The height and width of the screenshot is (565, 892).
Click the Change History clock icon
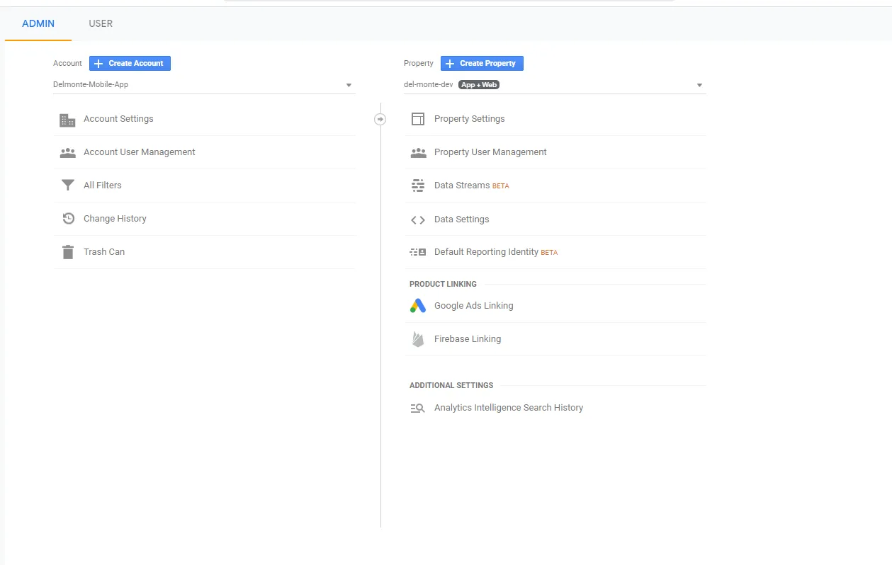coord(68,219)
